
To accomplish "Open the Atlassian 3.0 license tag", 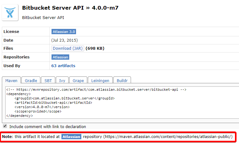I will (x=64, y=32).
